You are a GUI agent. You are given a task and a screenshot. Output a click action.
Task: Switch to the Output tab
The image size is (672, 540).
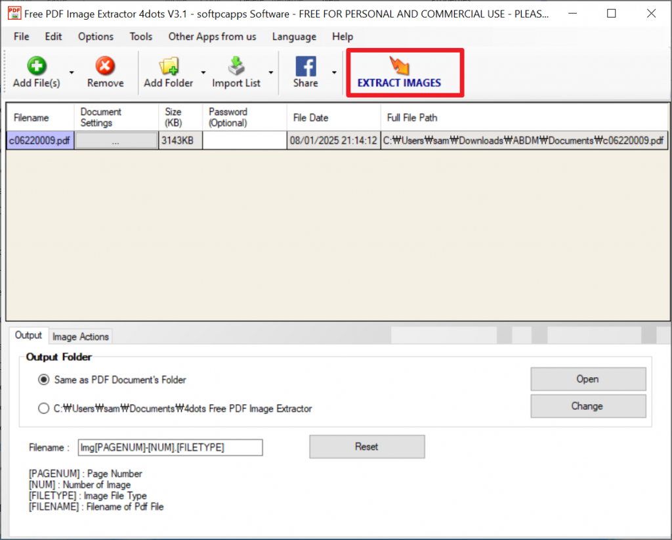point(28,336)
